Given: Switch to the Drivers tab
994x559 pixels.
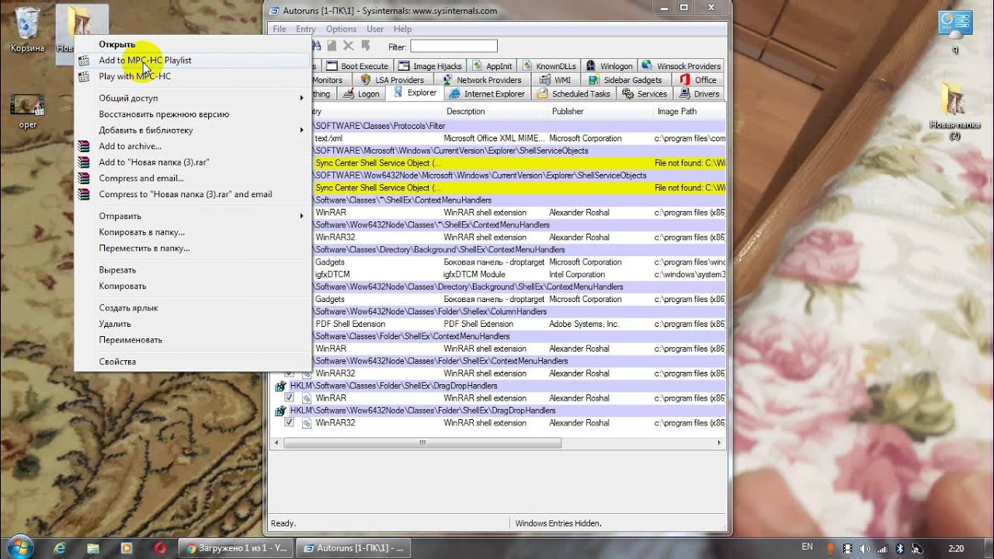Looking at the screenshot, I should (x=699, y=94).
